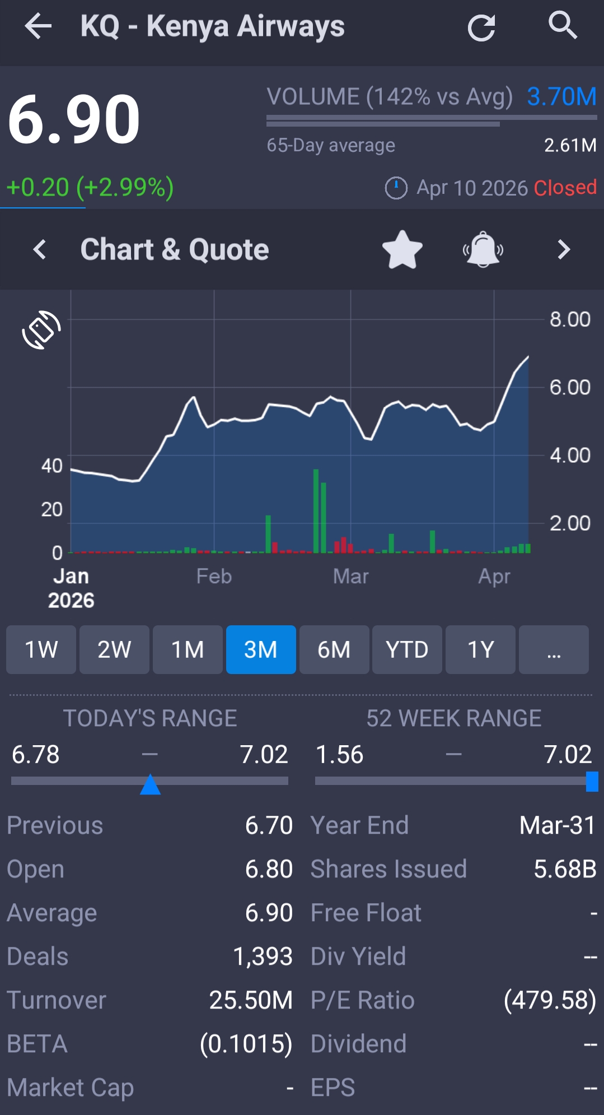Select the 2W chart range
This screenshot has width=604, height=1115.
coord(114,649)
